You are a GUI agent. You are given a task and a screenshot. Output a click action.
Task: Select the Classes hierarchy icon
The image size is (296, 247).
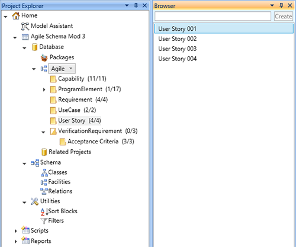tap(44, 173)
